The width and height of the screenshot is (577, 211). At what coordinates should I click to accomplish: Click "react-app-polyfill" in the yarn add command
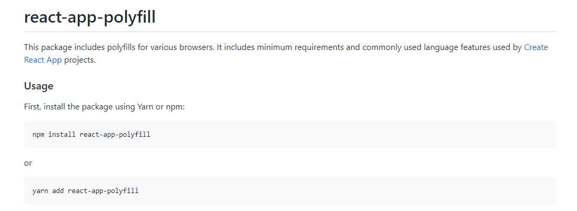point(103,191)
